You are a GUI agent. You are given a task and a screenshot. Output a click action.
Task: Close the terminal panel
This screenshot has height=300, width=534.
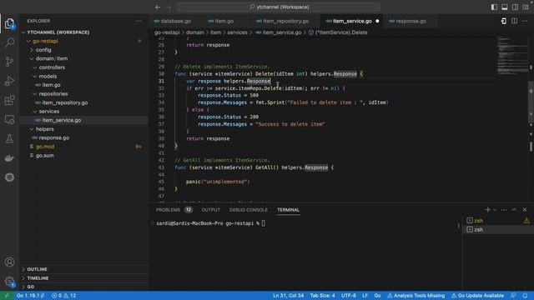coord(525,210)
